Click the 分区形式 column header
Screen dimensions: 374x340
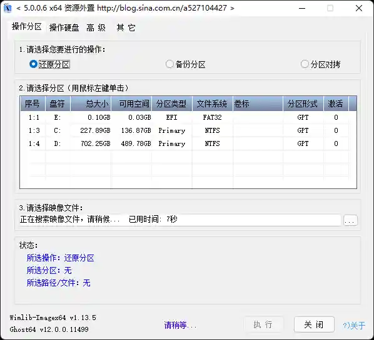[303, 104]
